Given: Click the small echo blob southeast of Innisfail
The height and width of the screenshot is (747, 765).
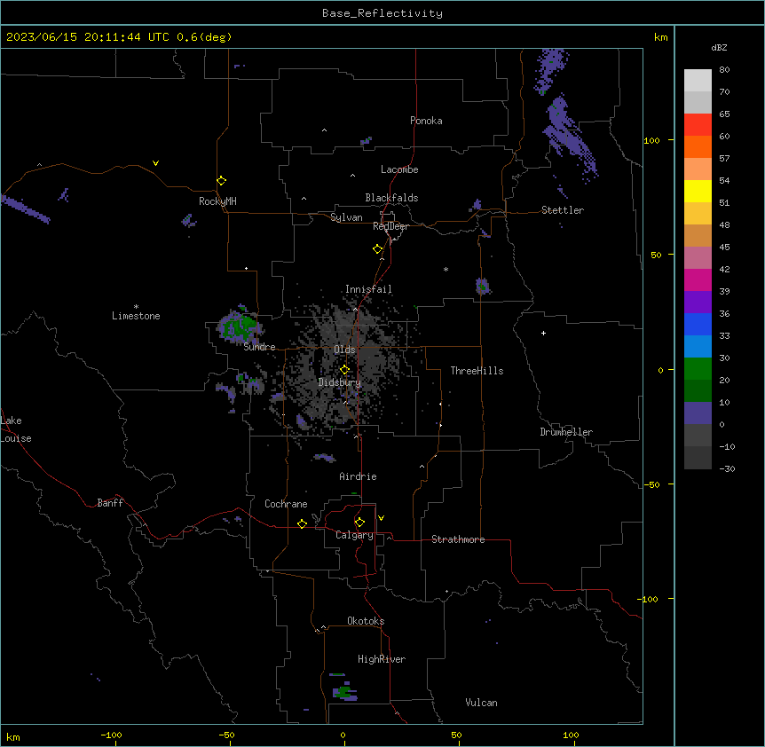Looking at the screenshot, I should [x=483, y=287].
